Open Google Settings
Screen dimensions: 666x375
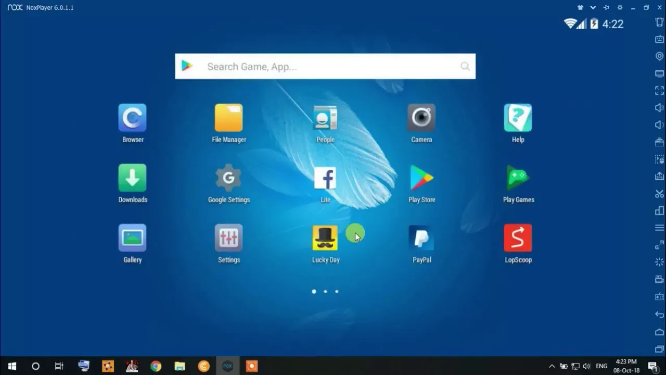click(x=229, y=178)
